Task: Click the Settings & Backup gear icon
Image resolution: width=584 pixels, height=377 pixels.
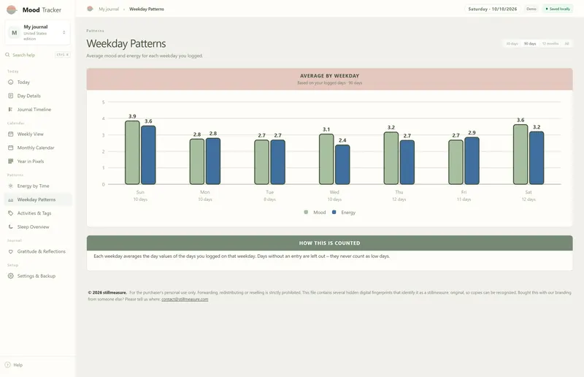Action: click(x=10, y=276)
